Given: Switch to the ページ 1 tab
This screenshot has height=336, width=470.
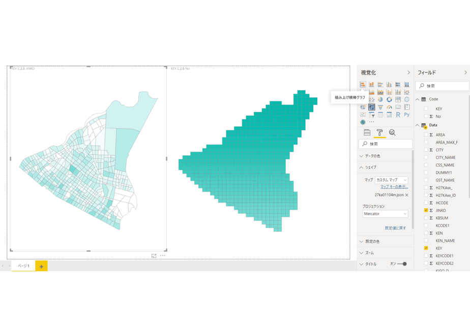Looking at the screenshot, I should pos(23,266).
